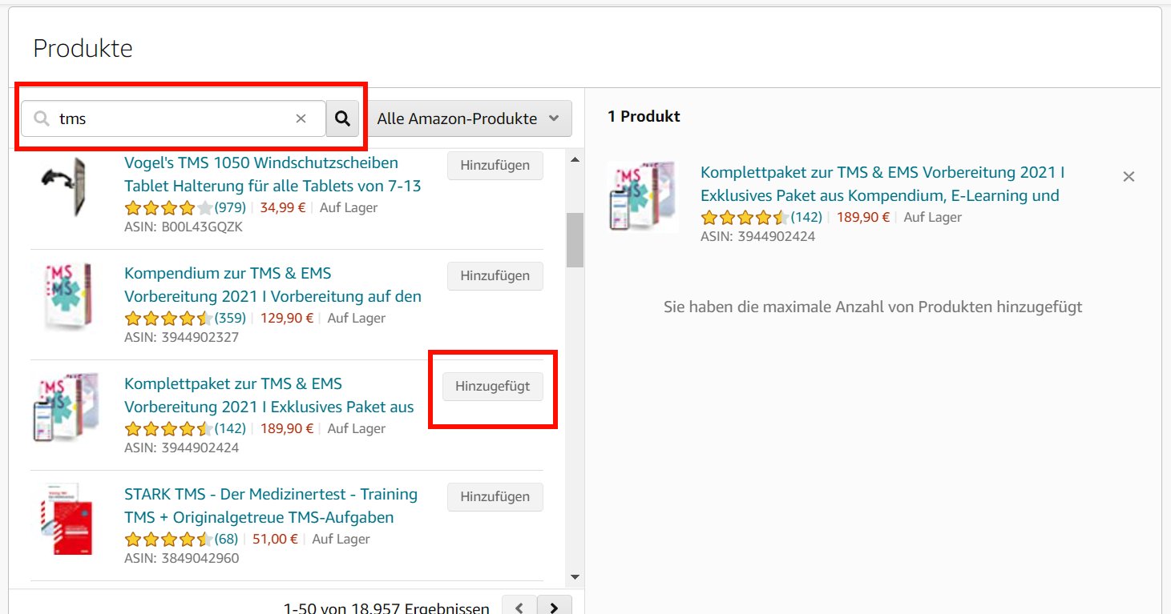The width and height of the screenshot is (1171, 614).
Task: Click the Produkte heading
Action: click(x=83, y=49)
